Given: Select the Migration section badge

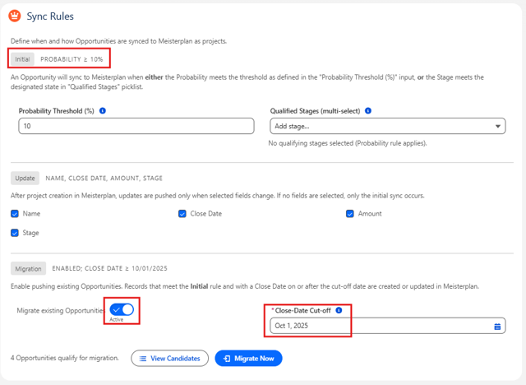Looking at the screenshot, I should click(28, 268).
